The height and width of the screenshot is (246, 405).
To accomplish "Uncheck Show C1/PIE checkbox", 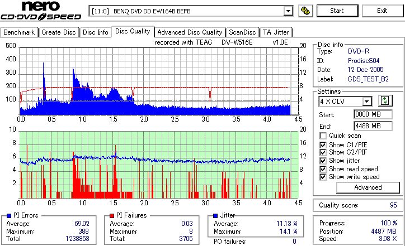I will (323, 145).
